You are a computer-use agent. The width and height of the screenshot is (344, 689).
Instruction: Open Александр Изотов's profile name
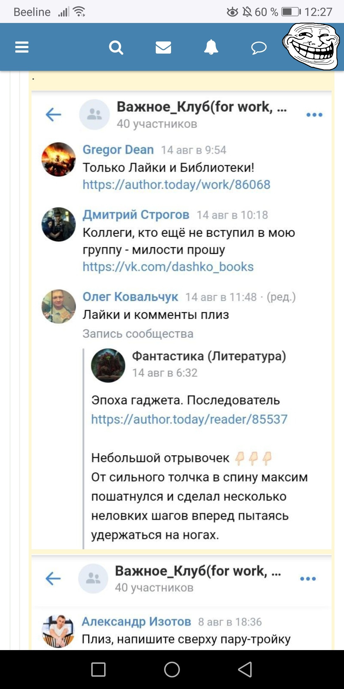click(136, 621)
